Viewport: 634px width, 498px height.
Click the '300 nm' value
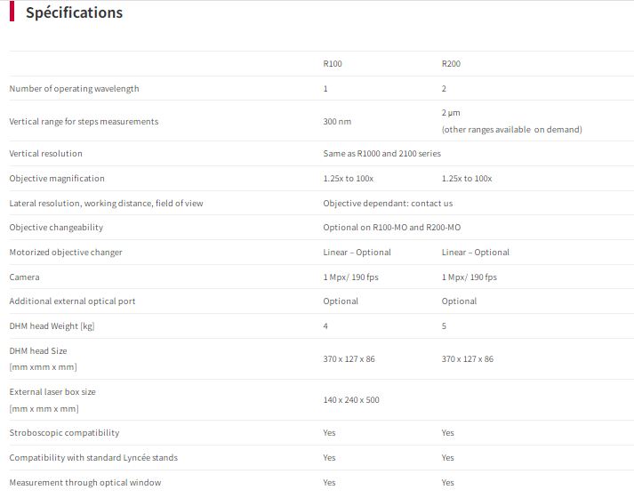(337, 122)
